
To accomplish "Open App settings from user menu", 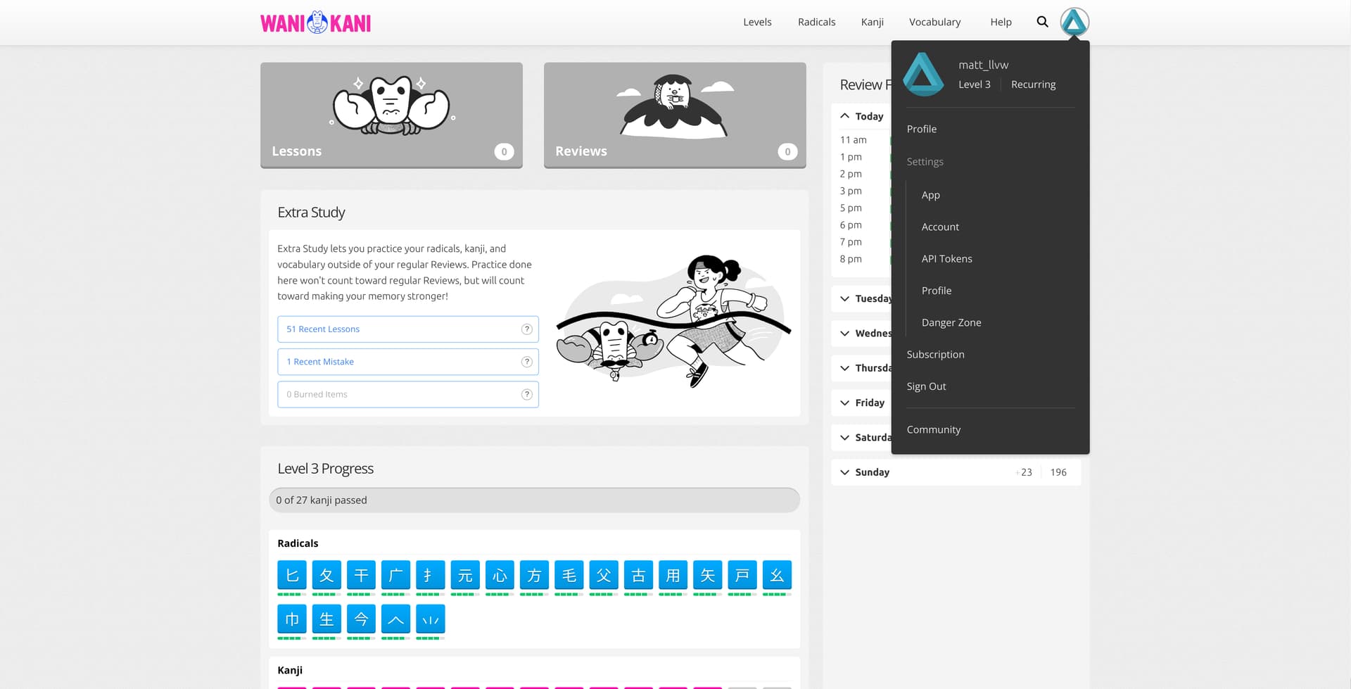I will (930, 195).
